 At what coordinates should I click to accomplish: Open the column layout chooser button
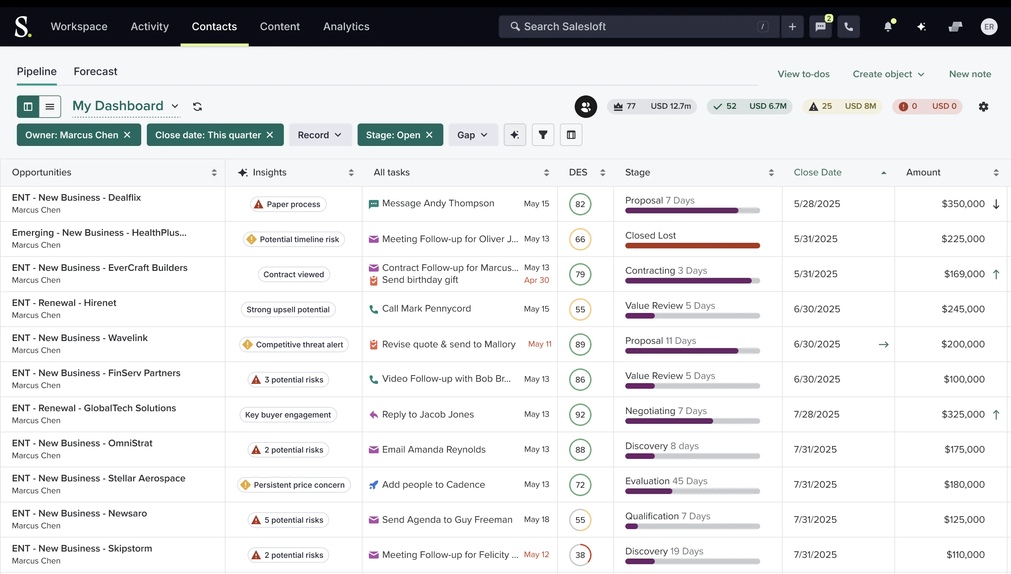tap(571, 135)
